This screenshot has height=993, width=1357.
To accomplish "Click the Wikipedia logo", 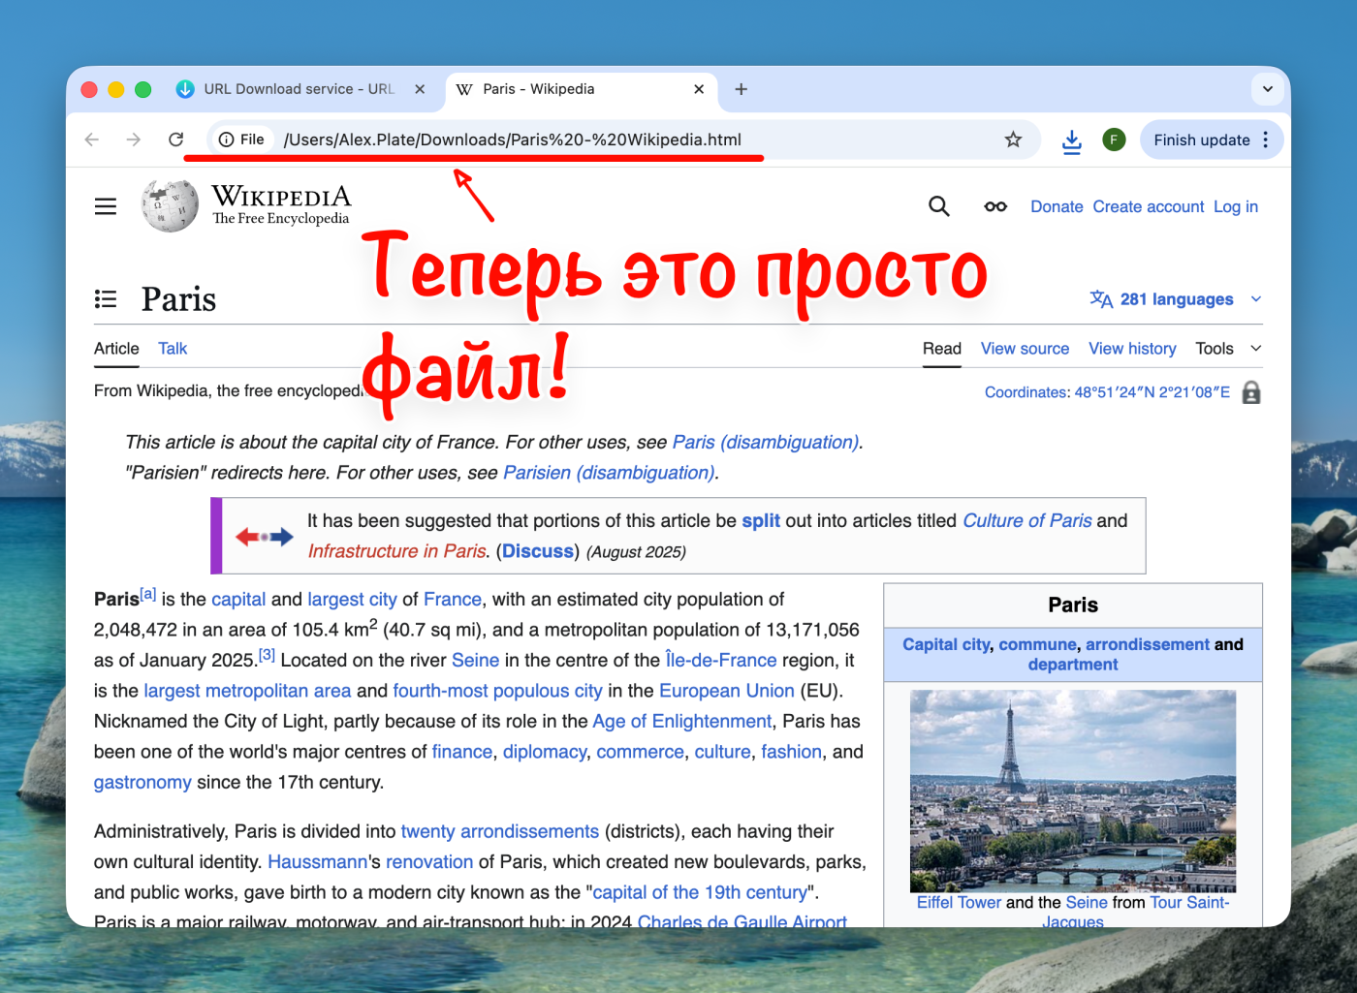I will tap(171, 205).
